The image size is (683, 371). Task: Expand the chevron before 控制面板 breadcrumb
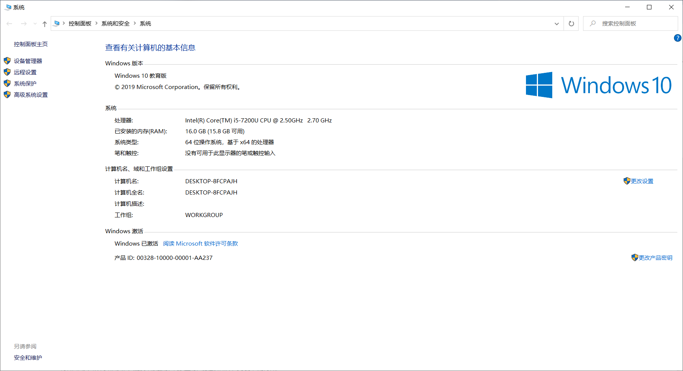click(x=64, y=23)
